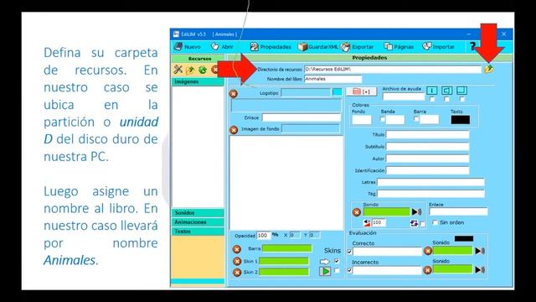The height and width of the screenshot is (302, 536).
Task: Click the Nombre del libro field
Action: point(333,79)
